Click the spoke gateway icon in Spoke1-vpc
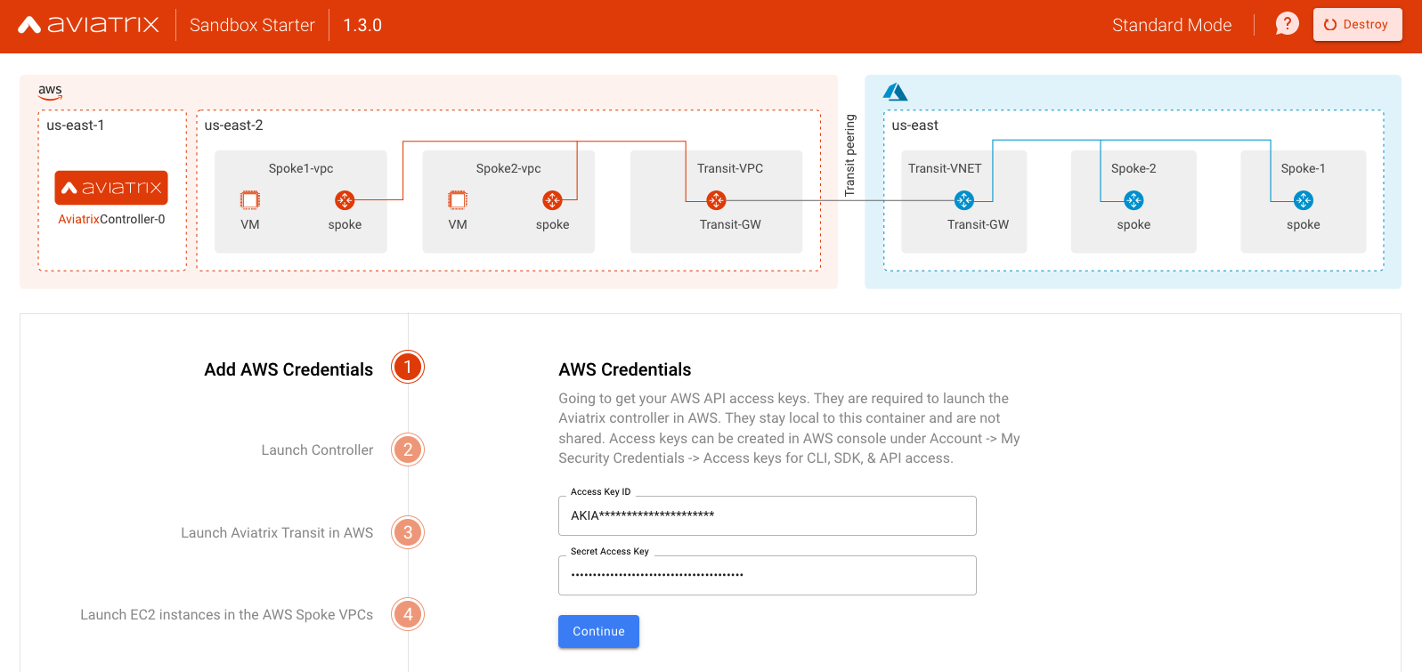The width and height of the screenshot is (1422, 672). tap(345, 200)
